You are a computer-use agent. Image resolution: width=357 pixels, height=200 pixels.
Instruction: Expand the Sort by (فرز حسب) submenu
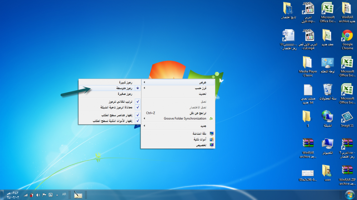click(x=178, y=88)
